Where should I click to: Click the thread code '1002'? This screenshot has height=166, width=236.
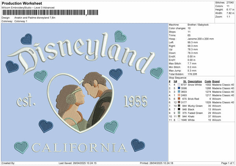coord(208,85)
